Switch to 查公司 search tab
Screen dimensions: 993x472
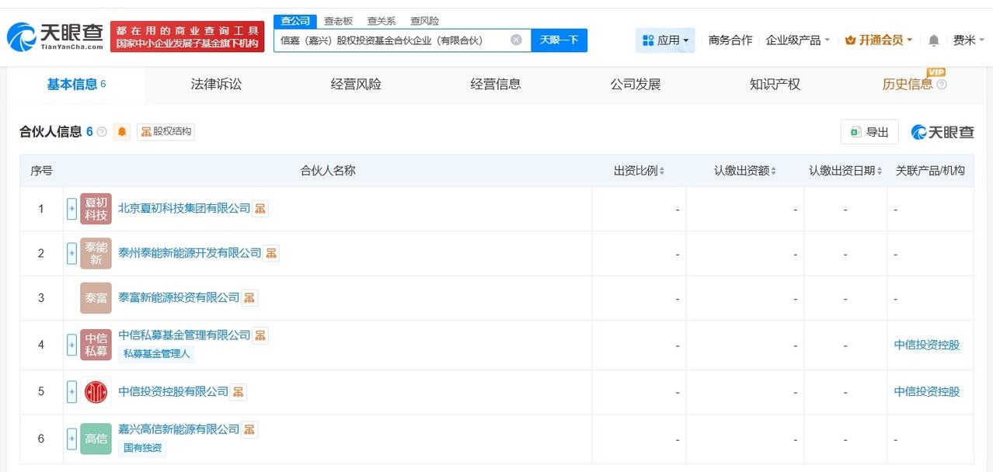[295, 21]
